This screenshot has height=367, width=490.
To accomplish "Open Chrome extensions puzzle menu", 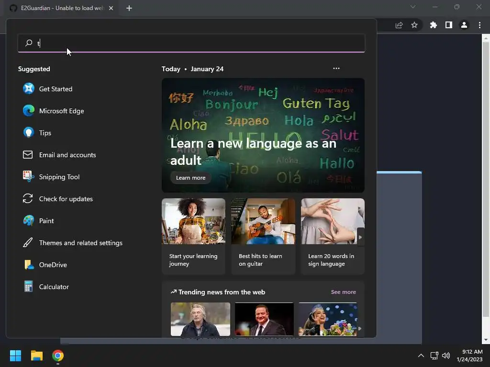I will pyautogui.click(x=434, y=25).
